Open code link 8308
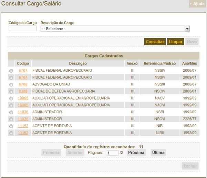Screen dimensions: 207x178 [x=23, y=91]
